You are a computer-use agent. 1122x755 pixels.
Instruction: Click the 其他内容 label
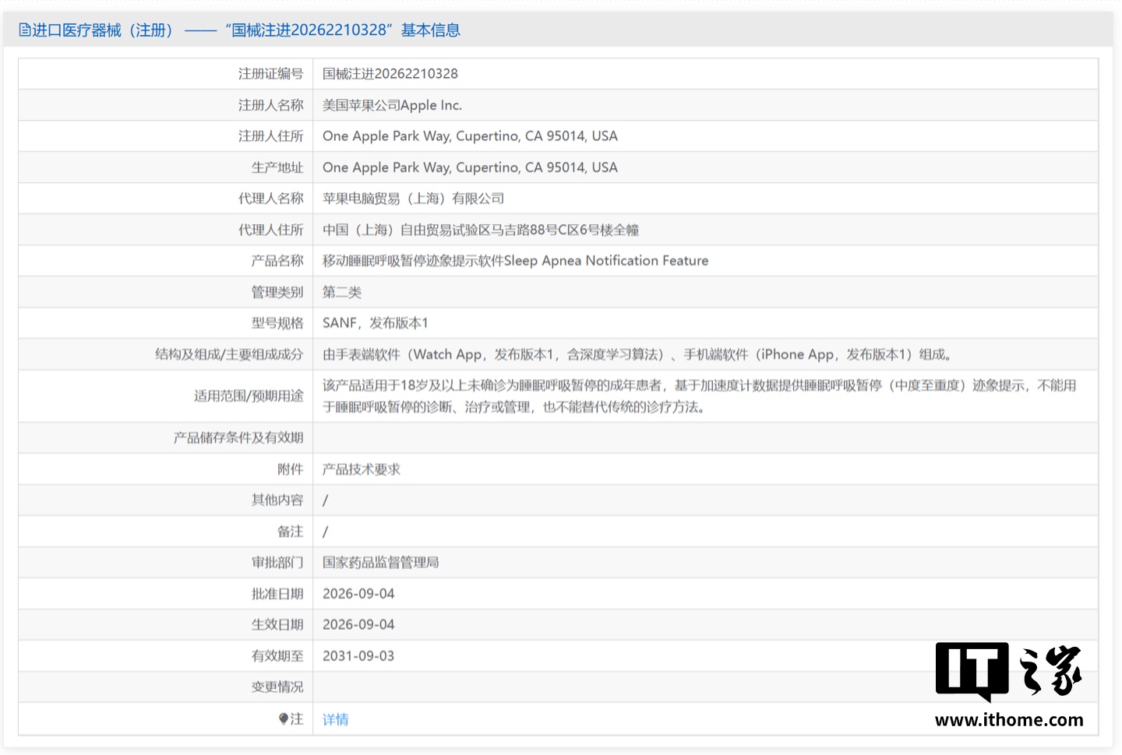click(277, 500)
